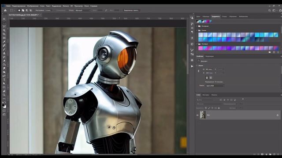Open the Стиль dropdown in options bar
Viewport: 282px width, 158px height.
[x=83, y=11]
